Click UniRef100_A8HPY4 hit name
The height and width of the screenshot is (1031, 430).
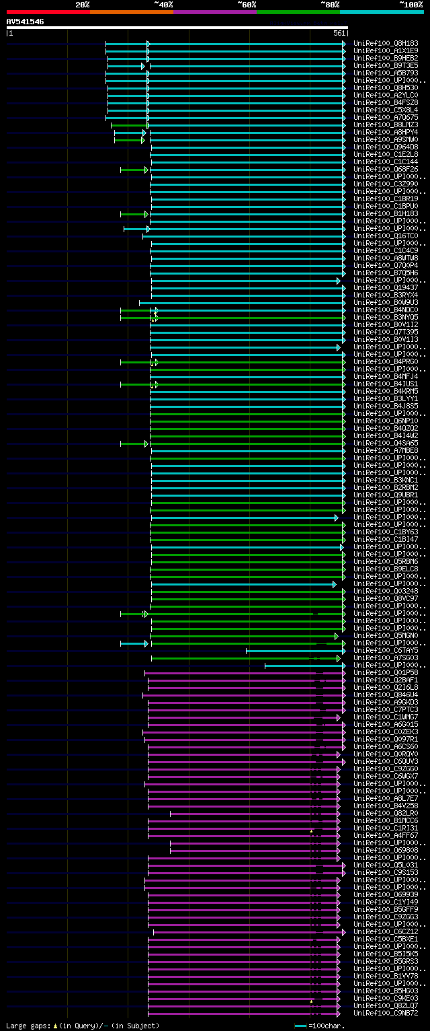pyautogui.click(x=386, y=132)
